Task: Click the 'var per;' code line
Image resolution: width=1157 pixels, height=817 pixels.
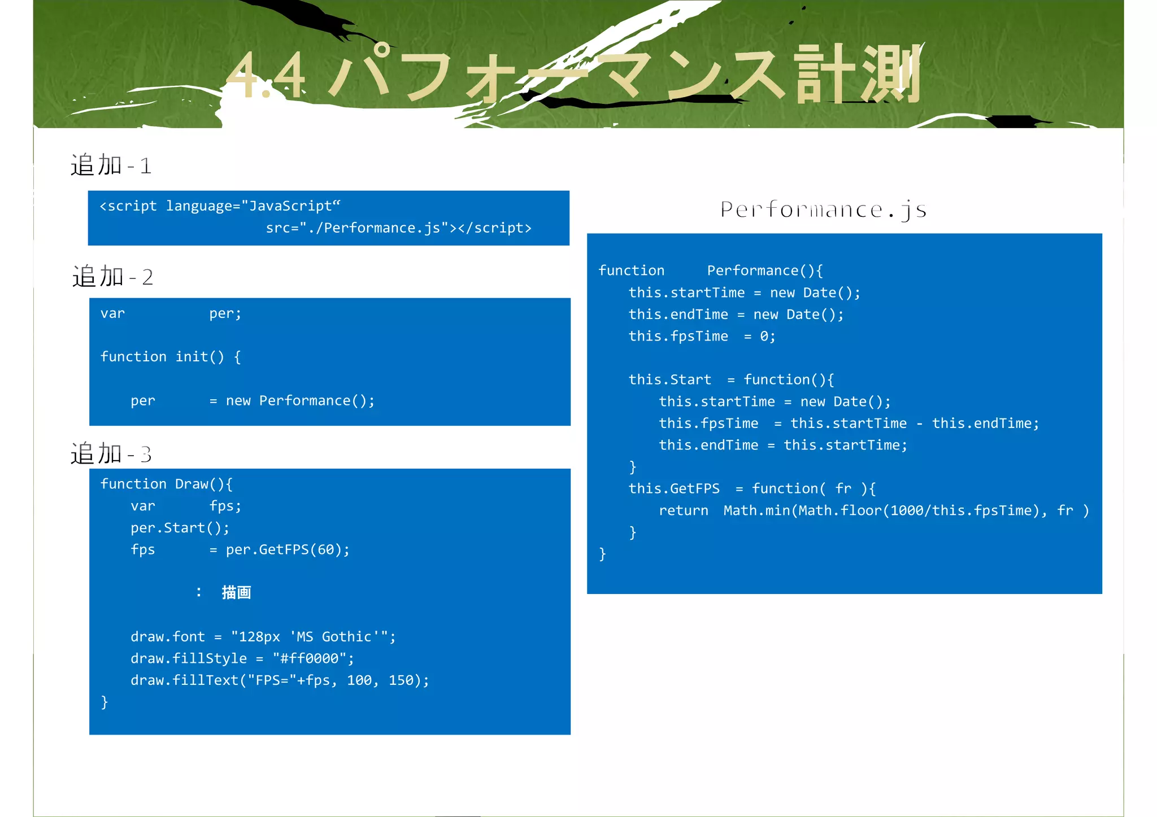Action: click(x=171, y=313)
